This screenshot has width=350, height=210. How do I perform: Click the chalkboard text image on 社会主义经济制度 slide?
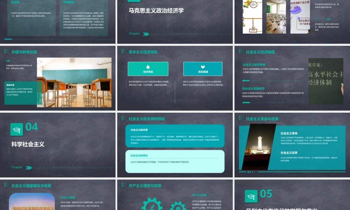point(325,81)
